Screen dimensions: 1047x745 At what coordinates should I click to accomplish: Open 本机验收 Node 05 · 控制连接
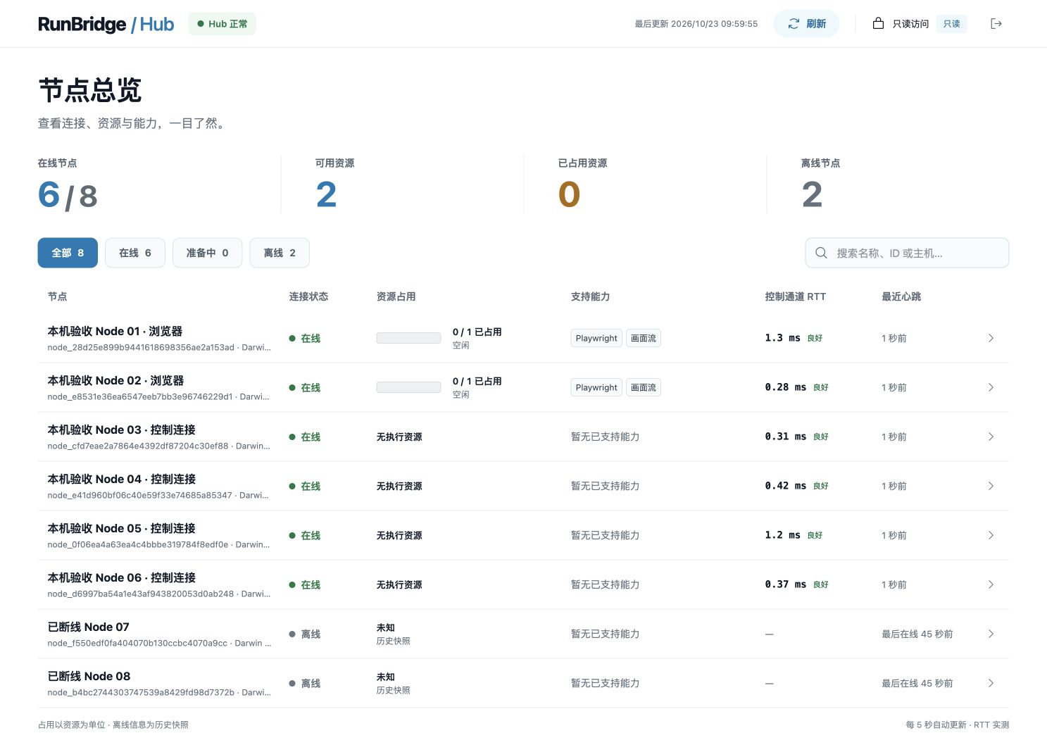121,529
